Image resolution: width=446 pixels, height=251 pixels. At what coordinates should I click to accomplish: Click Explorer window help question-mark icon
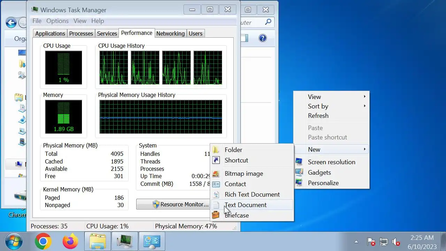[x=263, y=38]
